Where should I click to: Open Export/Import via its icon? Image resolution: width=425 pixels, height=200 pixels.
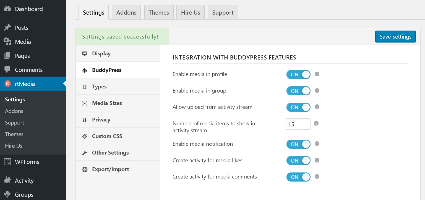pos(85,169)
